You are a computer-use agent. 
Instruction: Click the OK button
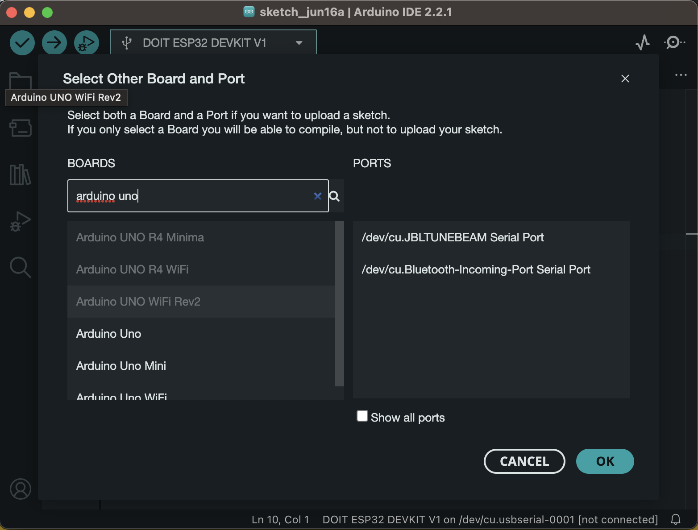605,461
